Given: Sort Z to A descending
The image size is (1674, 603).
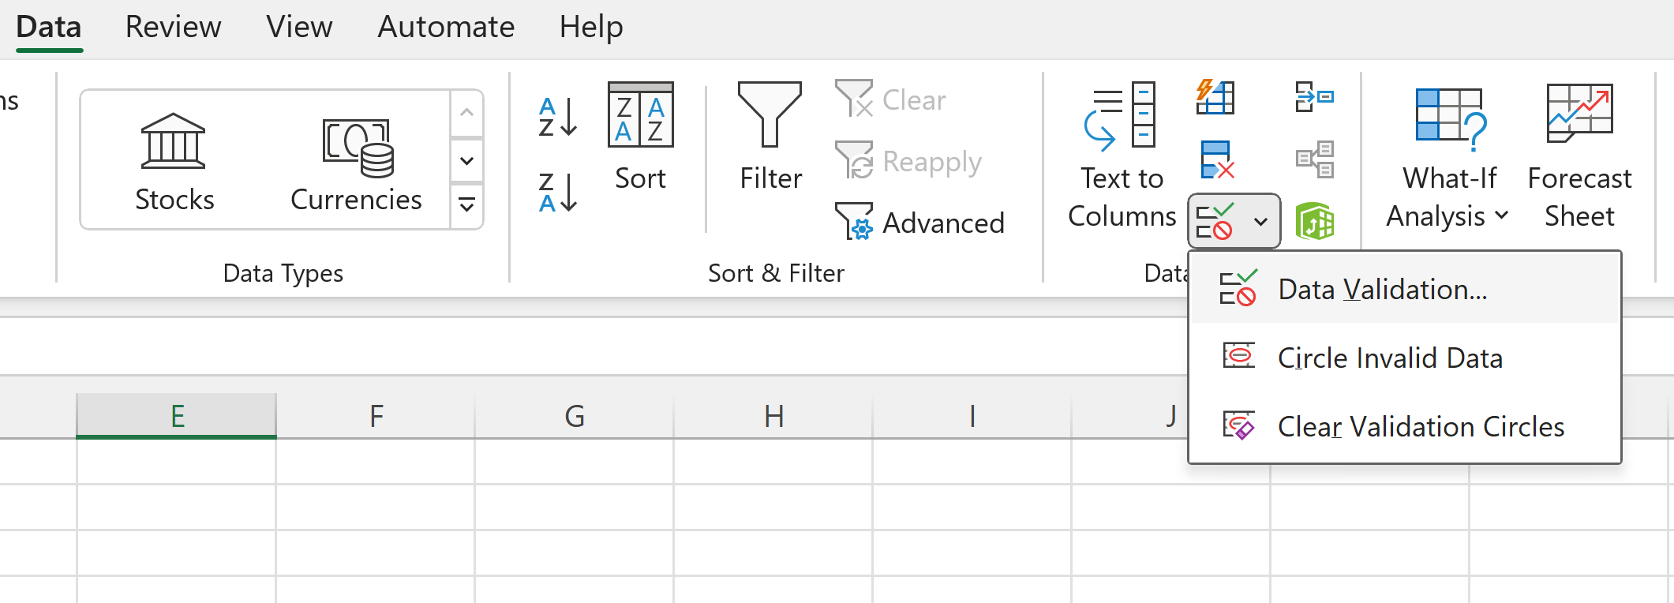Looking at the screenshot, I should coord(558,193).
